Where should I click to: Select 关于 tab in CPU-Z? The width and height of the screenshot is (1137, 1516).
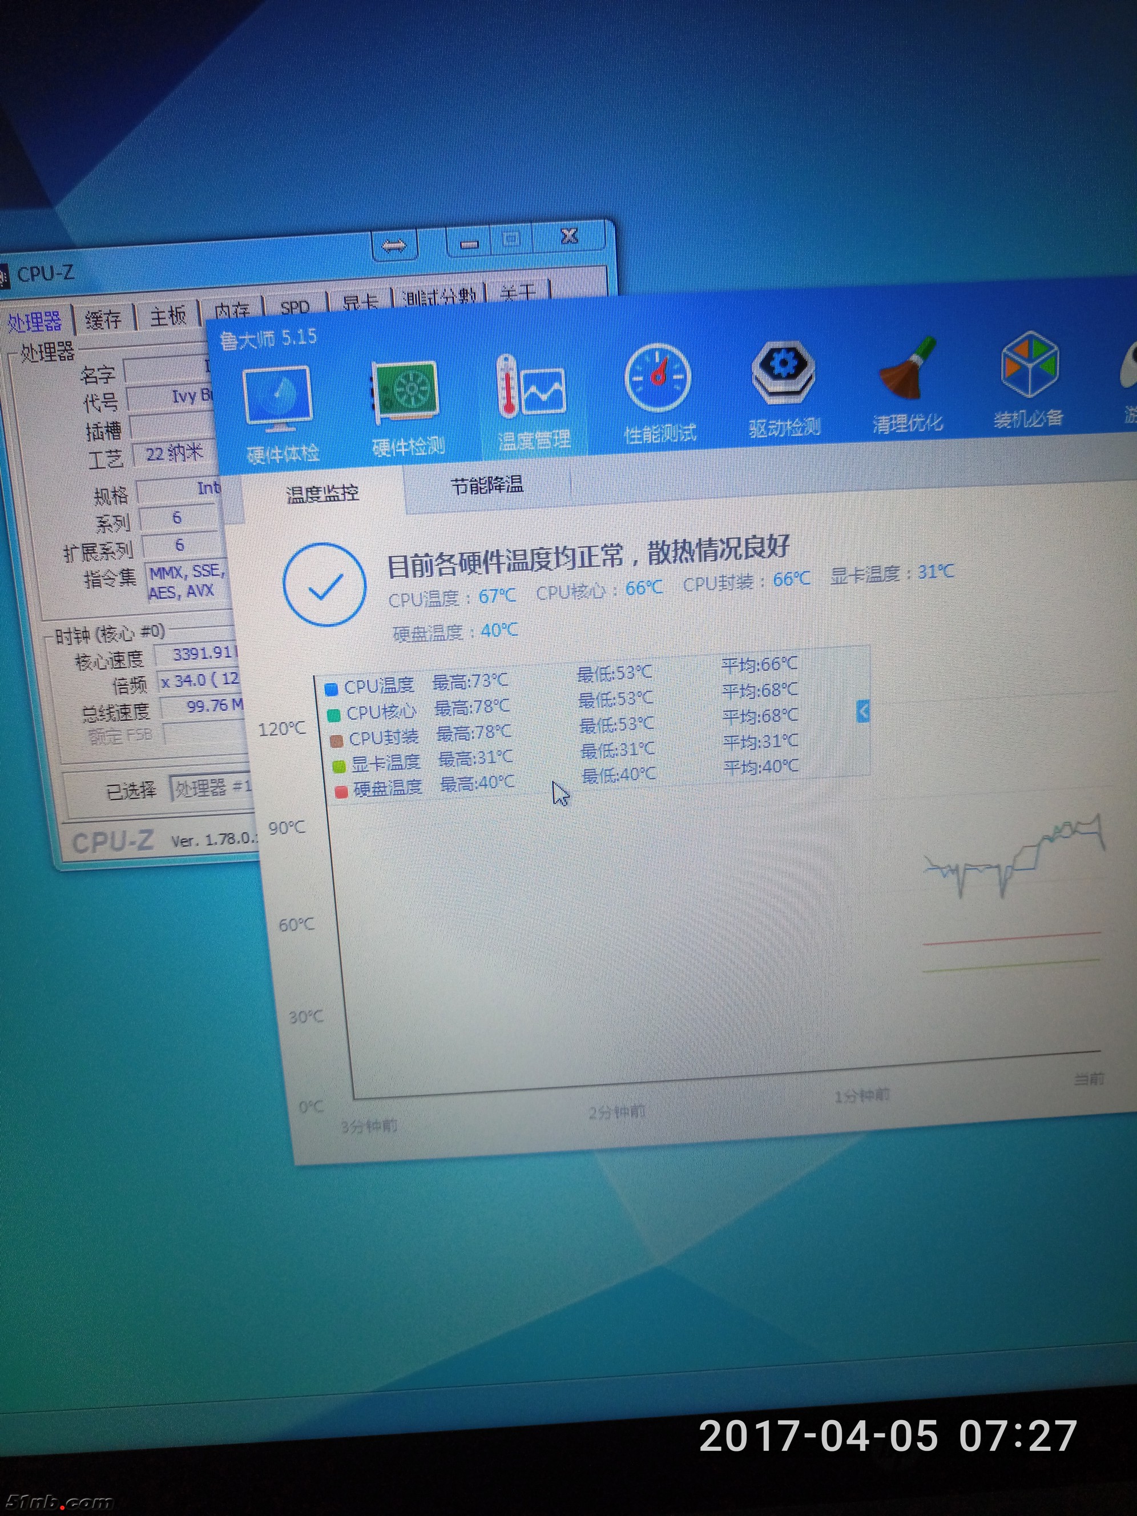point(518,293)
